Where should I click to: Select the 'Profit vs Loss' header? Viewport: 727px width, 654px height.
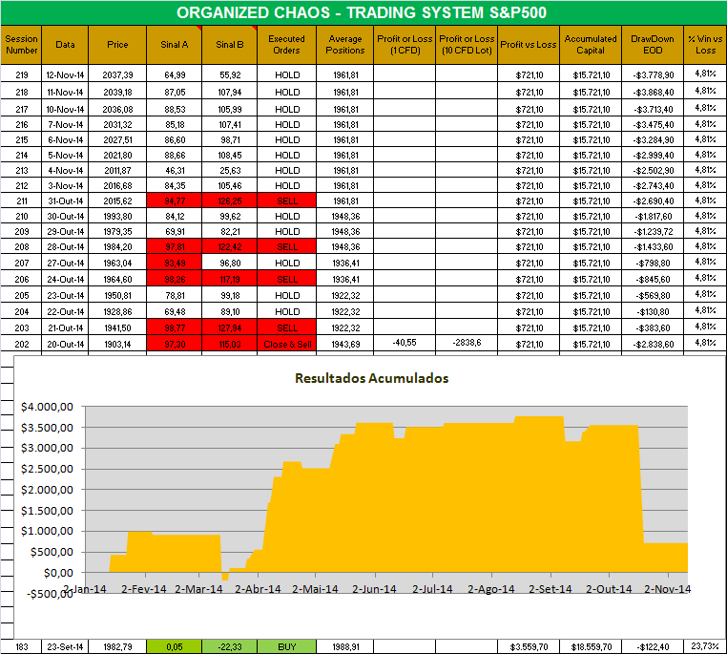(529, 45)
